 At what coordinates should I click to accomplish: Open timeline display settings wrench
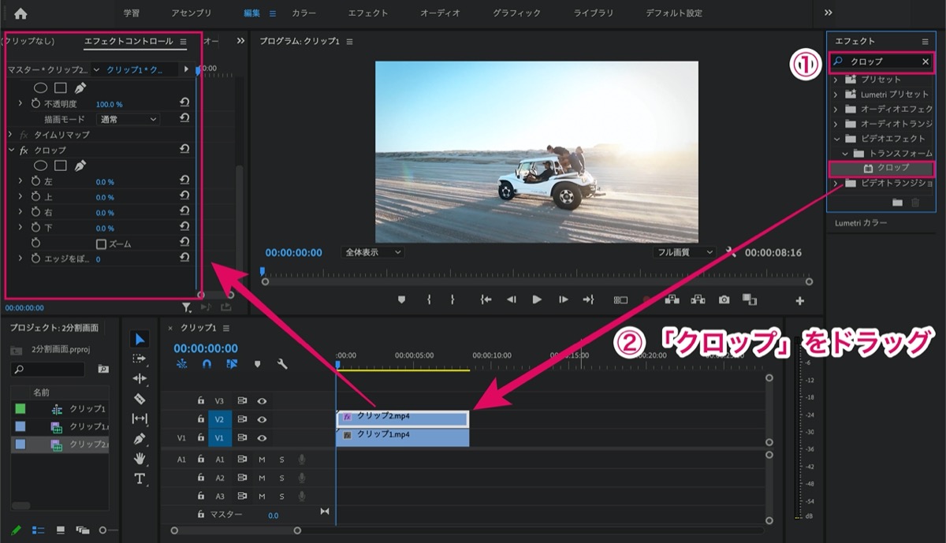281,364
